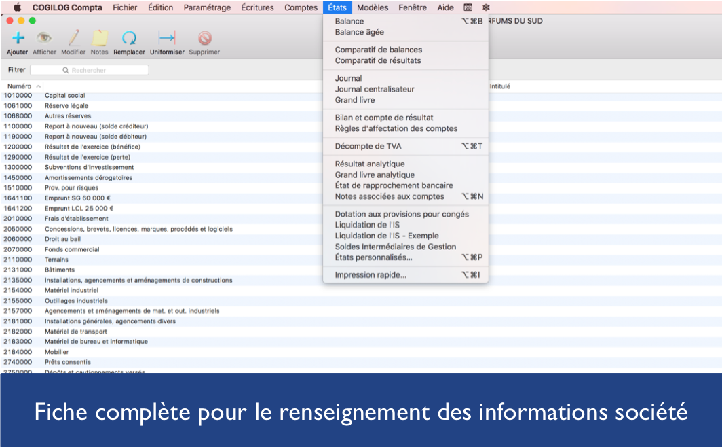Open the Édition menu
The width and height of the screenshot is (722, 447).
160,7
